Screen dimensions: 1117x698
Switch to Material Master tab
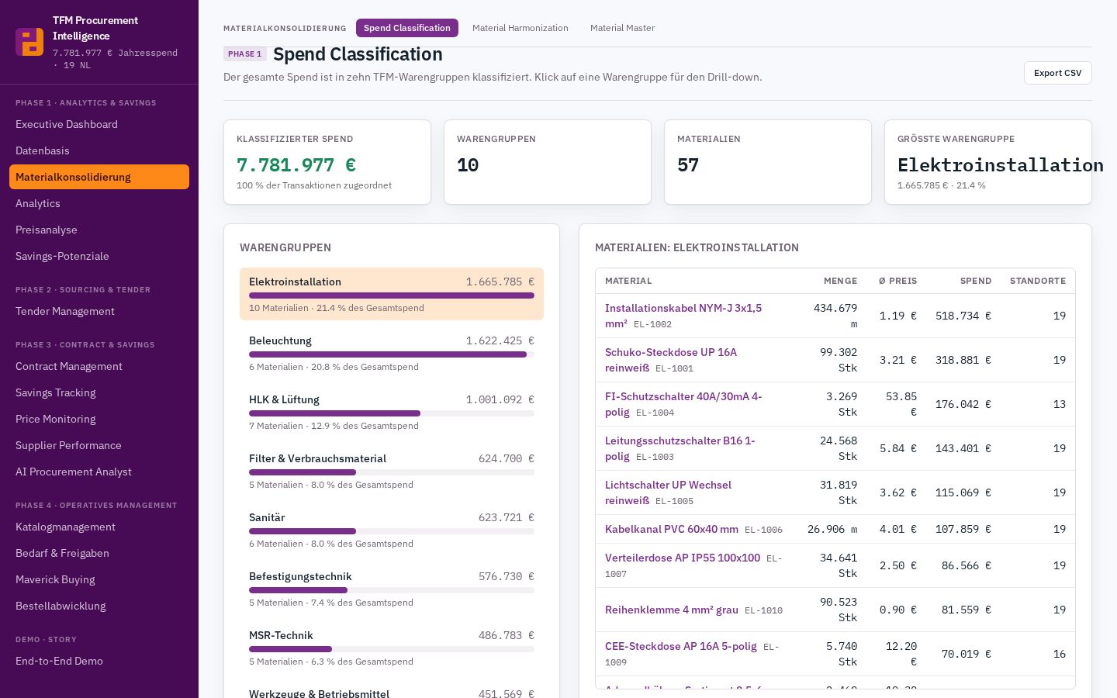622,28
